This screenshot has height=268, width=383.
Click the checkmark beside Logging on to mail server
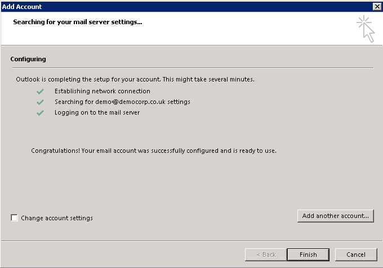tap(40, 112)
